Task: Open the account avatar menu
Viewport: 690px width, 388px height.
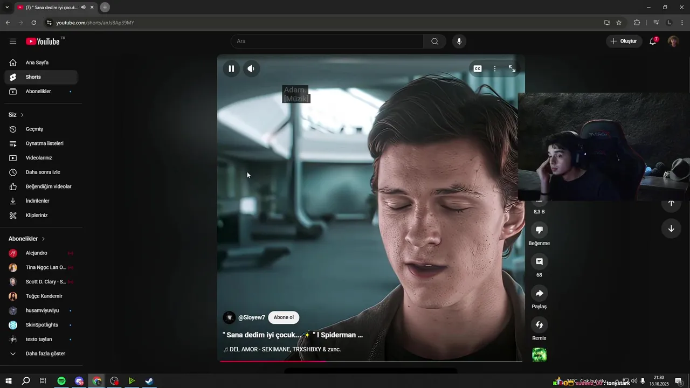Action: (x=673, y=41)
